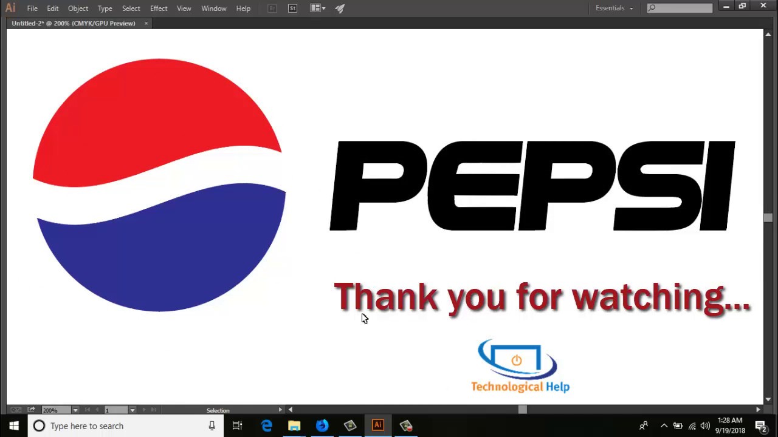Click the Illustrator Ai logo icon

coord(10,8)
